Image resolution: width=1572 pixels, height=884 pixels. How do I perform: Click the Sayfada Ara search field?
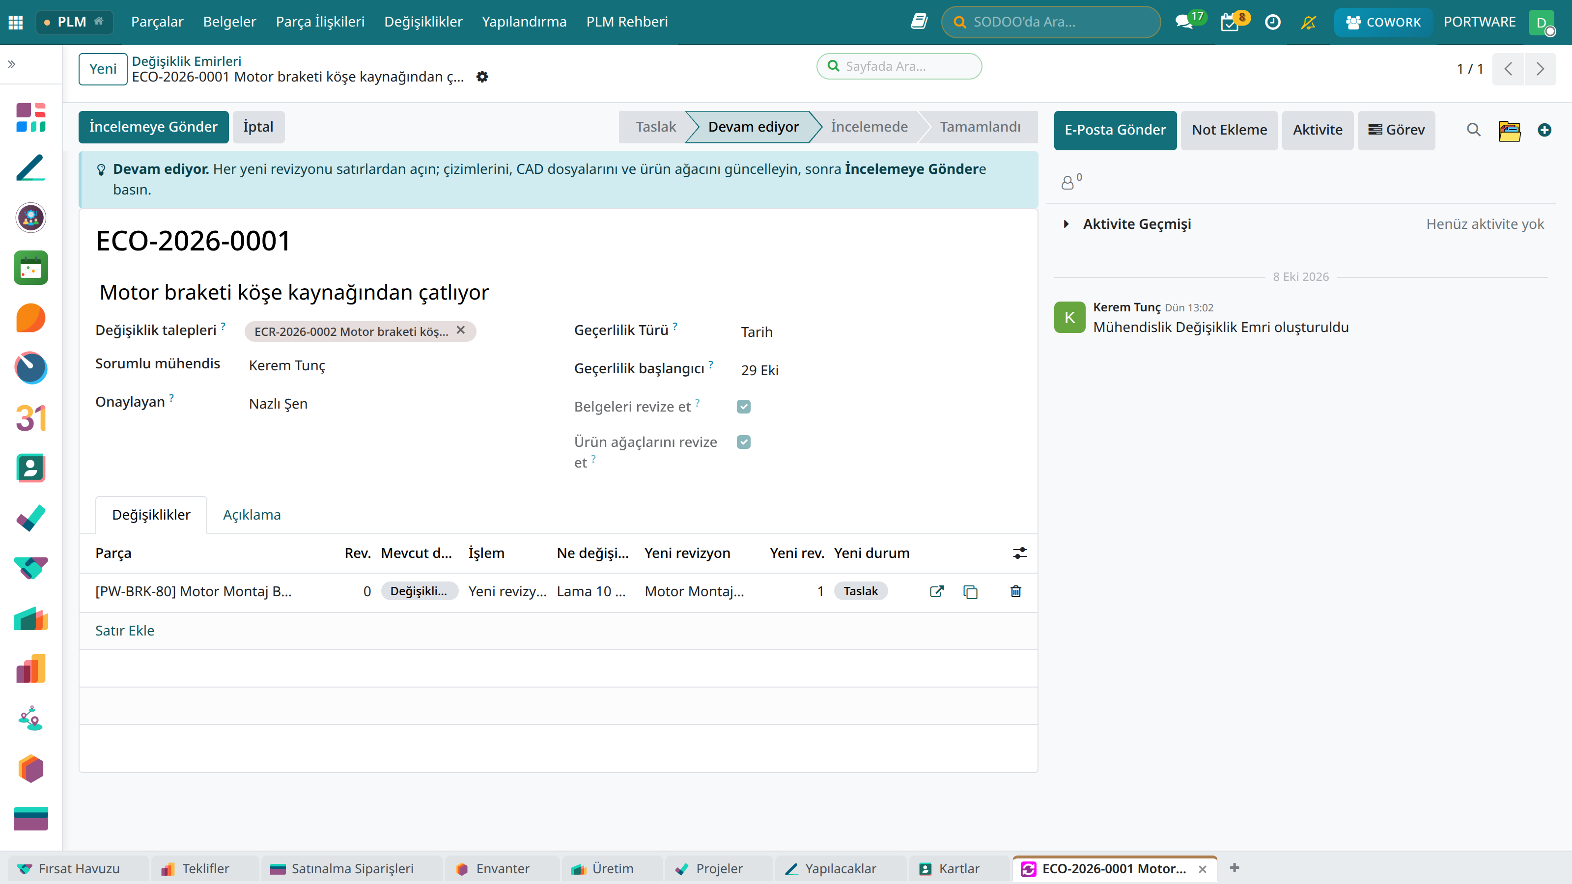click(x=899, y=66)
